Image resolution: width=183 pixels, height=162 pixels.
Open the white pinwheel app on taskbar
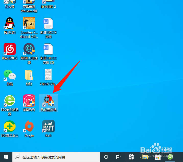tap(131, 157)
